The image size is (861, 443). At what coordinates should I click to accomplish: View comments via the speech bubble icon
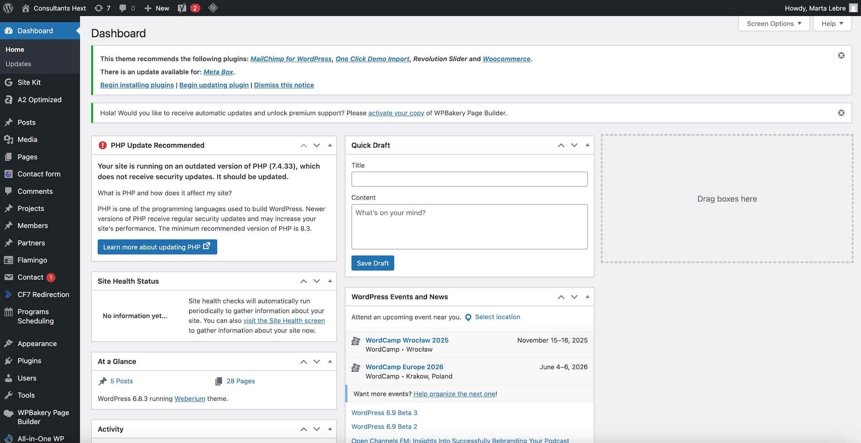coord(122,8)
